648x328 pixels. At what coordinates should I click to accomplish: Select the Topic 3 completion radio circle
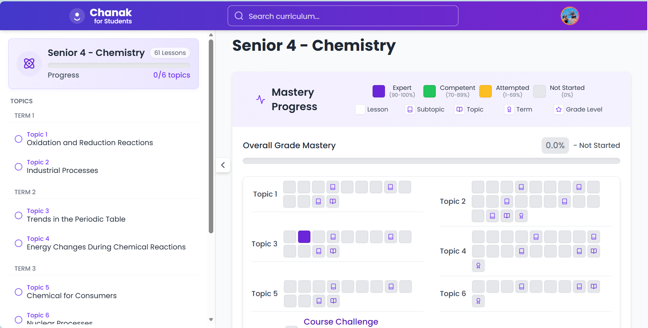(x=18, y=215)
